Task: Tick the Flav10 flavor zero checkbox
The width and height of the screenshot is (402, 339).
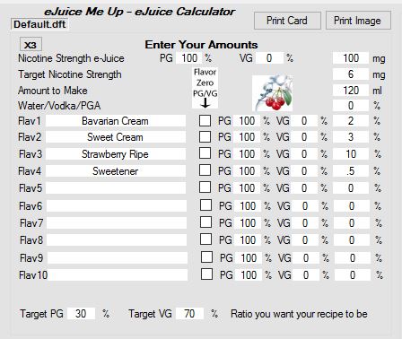Action: [206, 274]
